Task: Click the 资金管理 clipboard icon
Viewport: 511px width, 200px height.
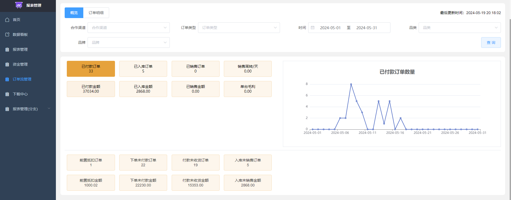Action: 7,64
